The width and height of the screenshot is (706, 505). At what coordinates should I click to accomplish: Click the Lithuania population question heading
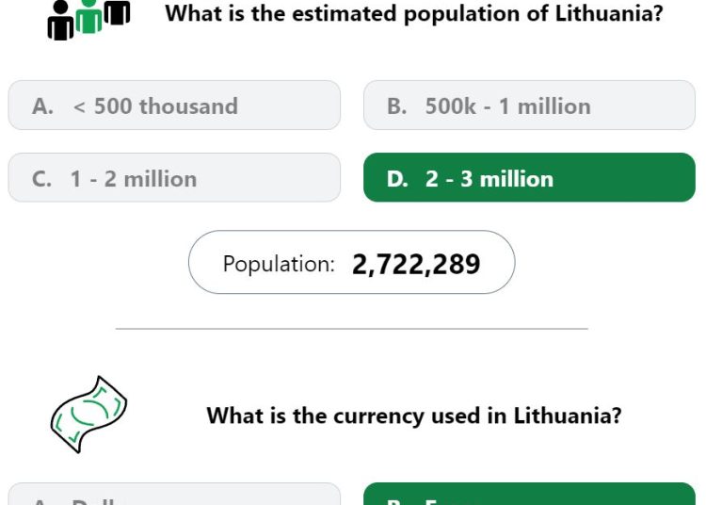414,13
